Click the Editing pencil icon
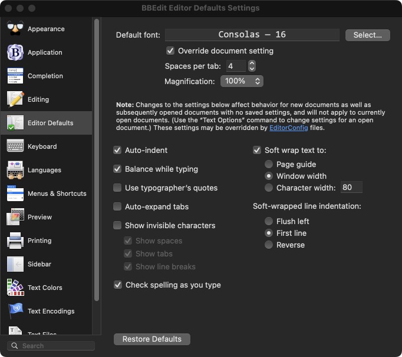The image size is (402, 357). 15,99
